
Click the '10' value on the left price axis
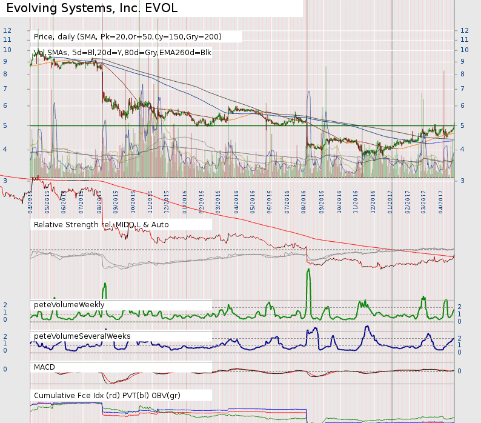coord(7,50)
